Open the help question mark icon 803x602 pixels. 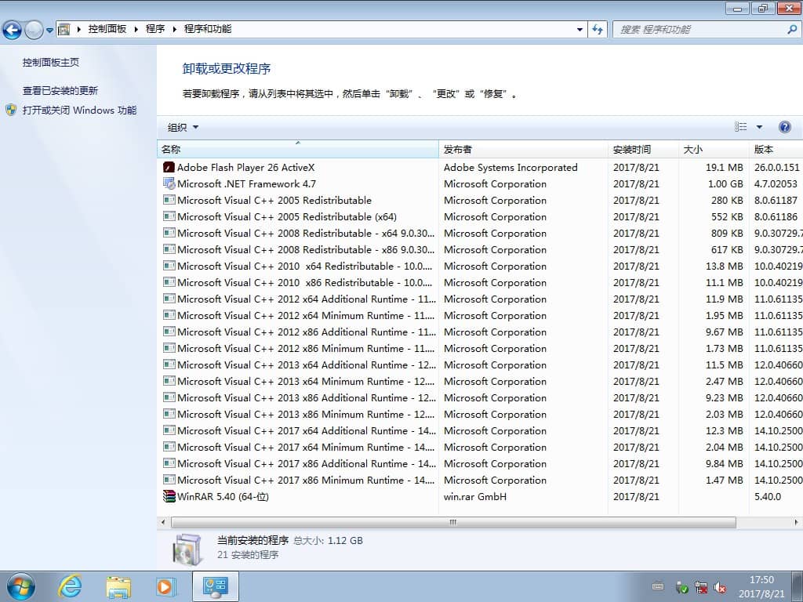click(x=784, y=127)
